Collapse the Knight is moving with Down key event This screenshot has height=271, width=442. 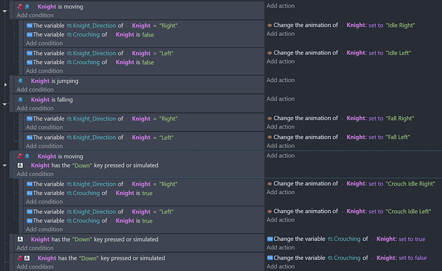pyautogui.click(x=4, y=165)
